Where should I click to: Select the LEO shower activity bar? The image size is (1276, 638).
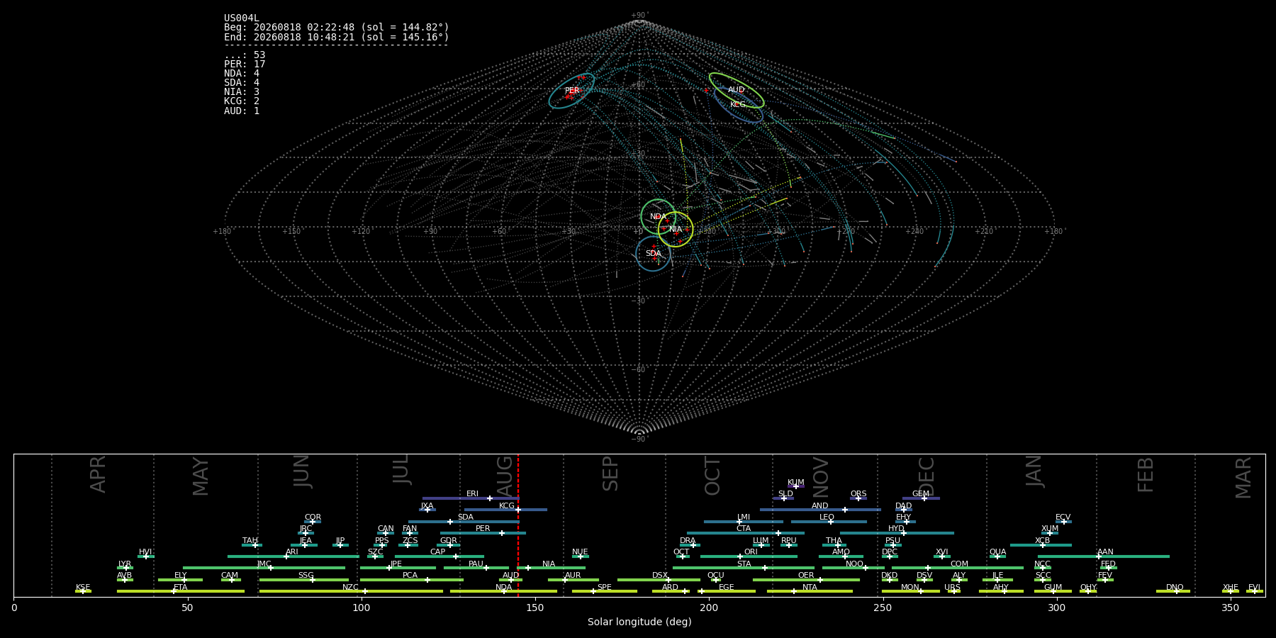829,522
